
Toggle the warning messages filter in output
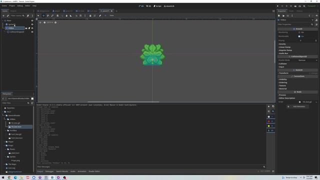pos(270,126)
